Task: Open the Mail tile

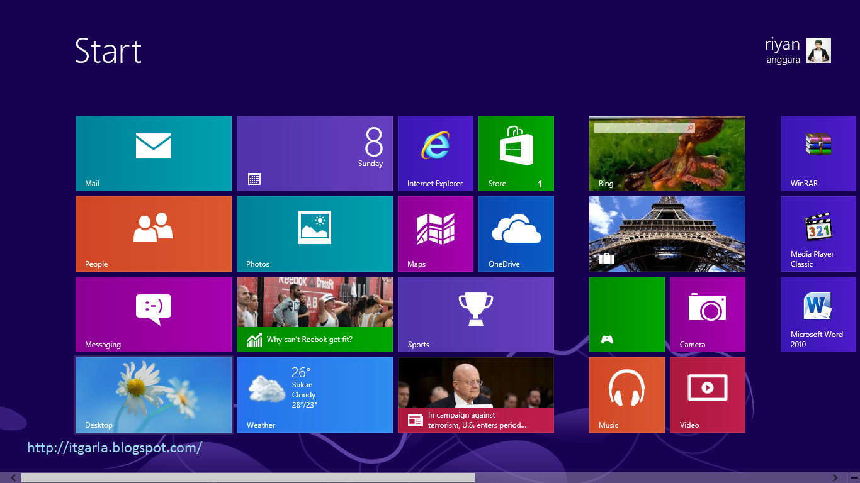Action: [x=154, y=153]
